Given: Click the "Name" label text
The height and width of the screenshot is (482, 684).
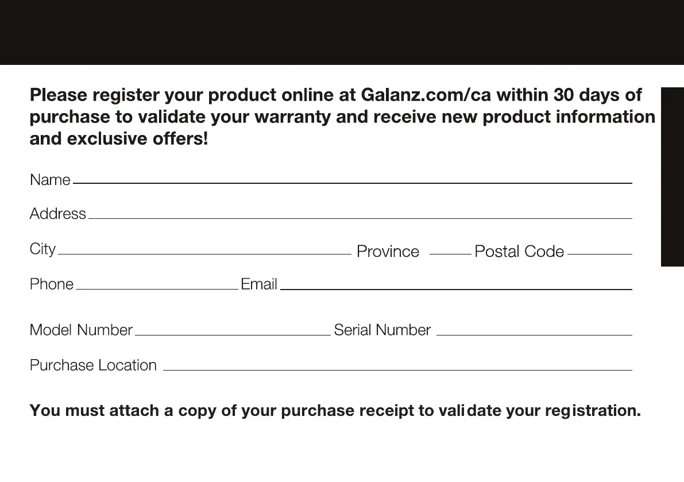Looking at the screenshot, I should pyautogui.click(x=50, y=180).
